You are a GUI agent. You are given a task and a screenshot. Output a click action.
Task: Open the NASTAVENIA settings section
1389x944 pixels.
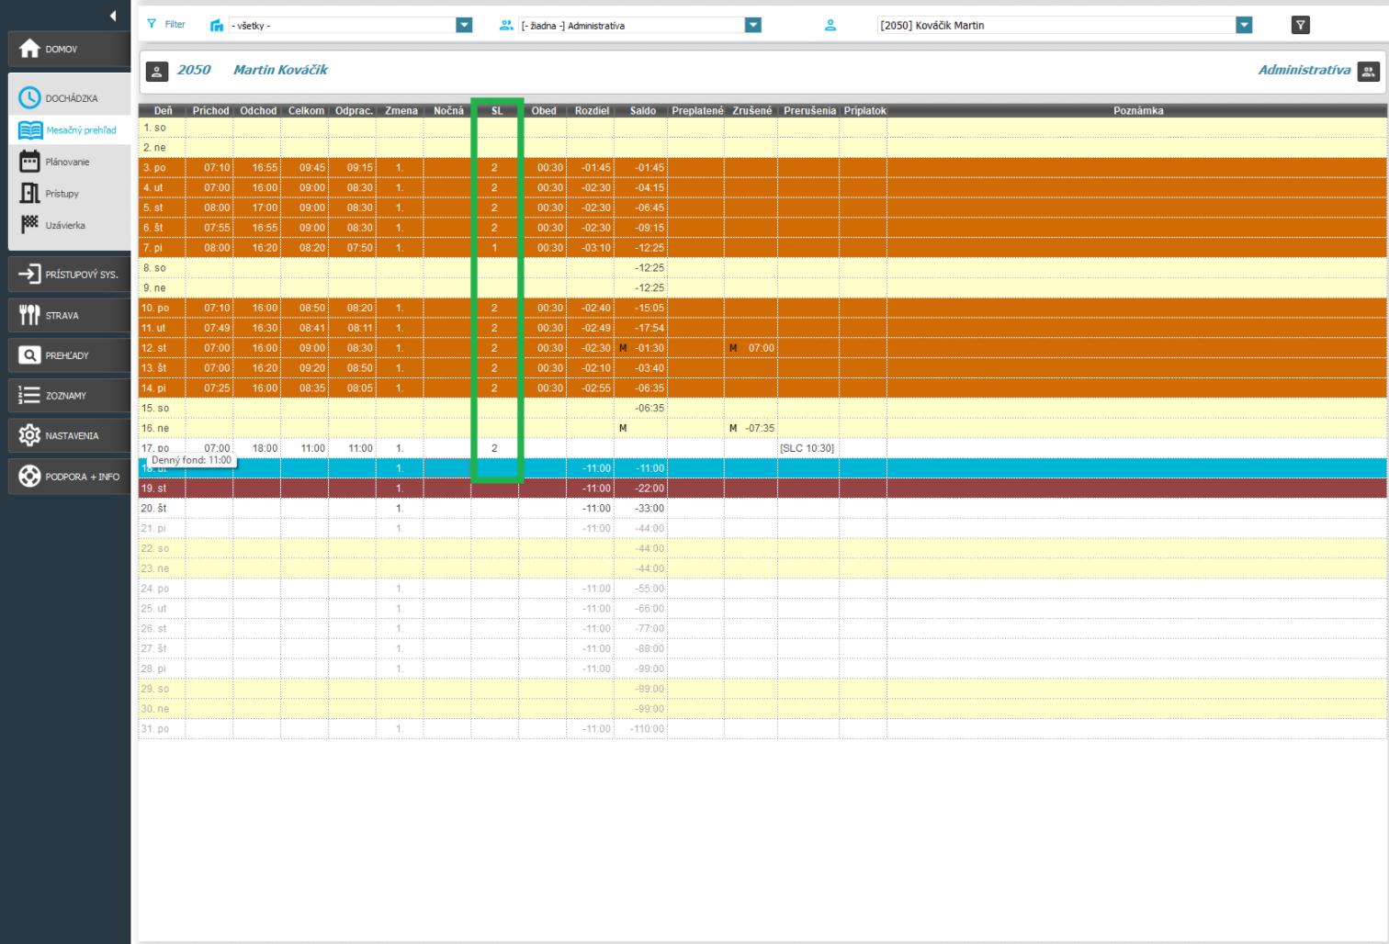69,435
